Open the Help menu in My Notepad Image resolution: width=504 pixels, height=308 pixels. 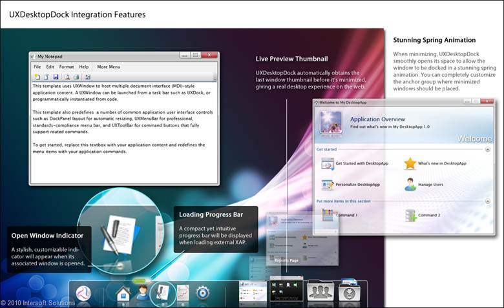[83, 67]
